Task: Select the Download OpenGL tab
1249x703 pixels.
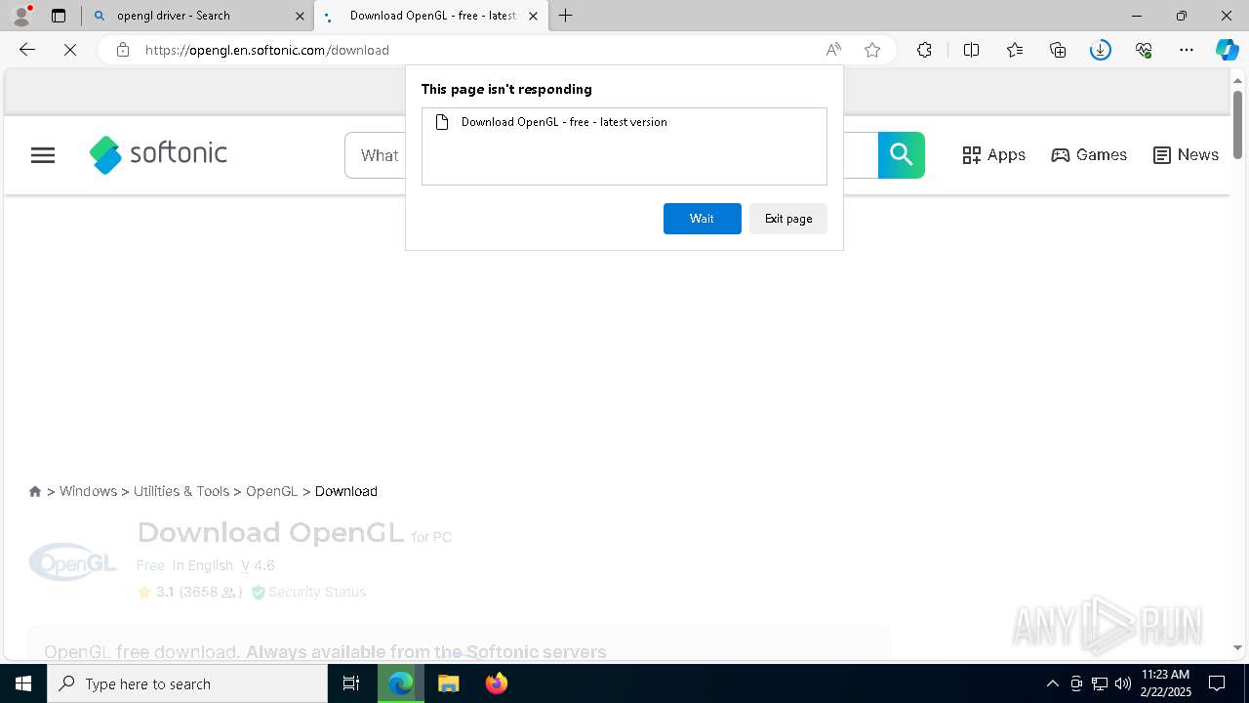Action: [429, 16]
